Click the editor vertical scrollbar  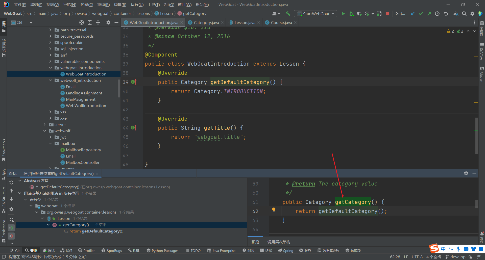point(476,136)
